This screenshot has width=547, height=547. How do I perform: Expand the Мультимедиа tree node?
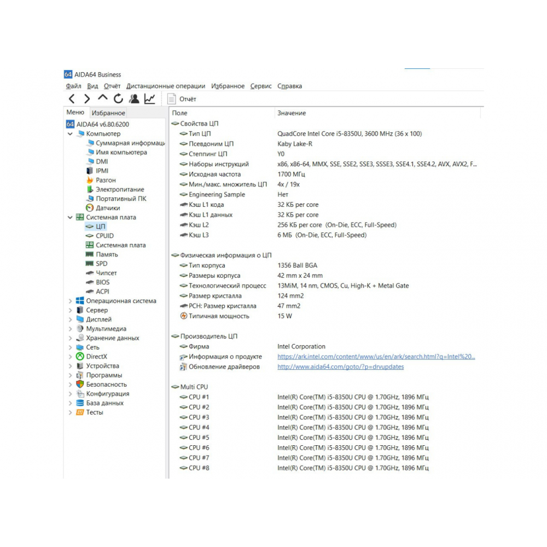pos(70,329)
